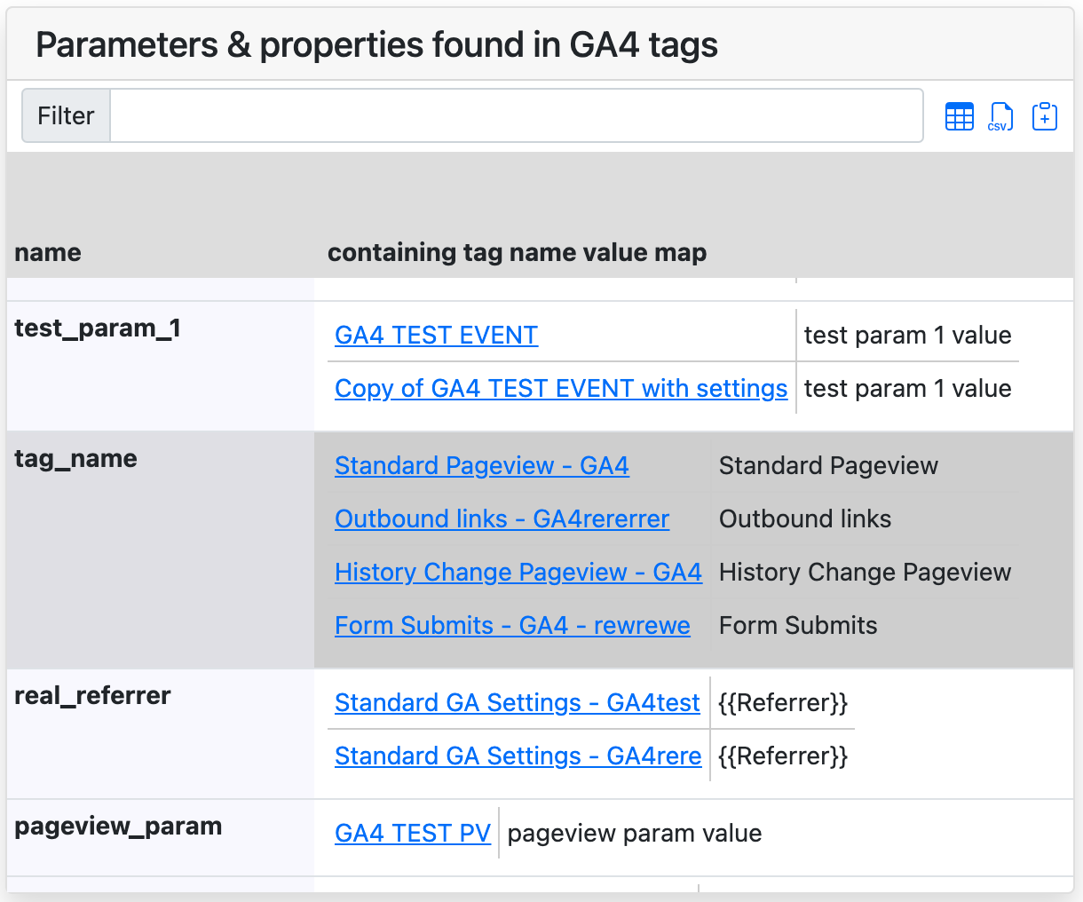The width and height of the screenshot is (1083, 902).
Task: Click the table view icon
Action: coord(960,116)
